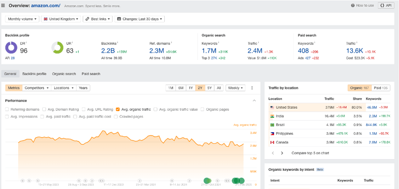
Task: Switch traffic by location to Paid
Action: coord(381,88)
